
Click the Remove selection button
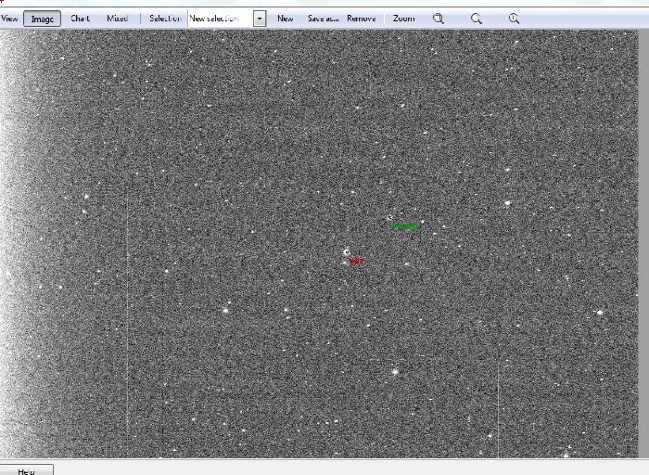coord(362,19)
